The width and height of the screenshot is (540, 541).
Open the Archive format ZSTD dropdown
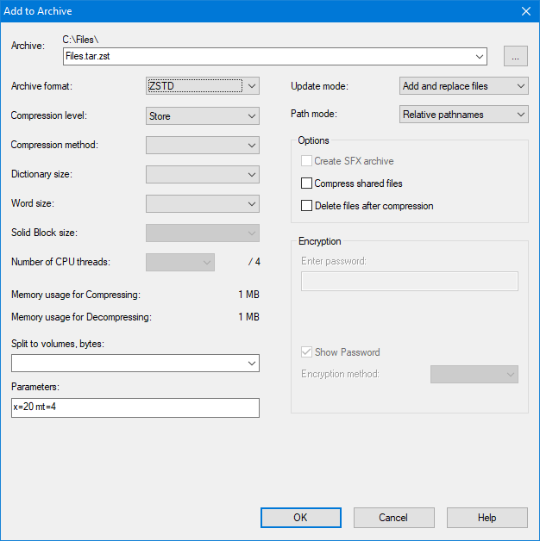(203, 85)
